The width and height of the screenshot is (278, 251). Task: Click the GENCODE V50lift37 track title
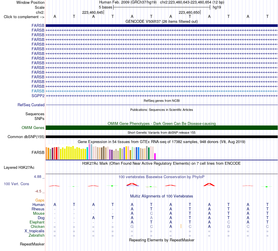[x=162, y=21]
